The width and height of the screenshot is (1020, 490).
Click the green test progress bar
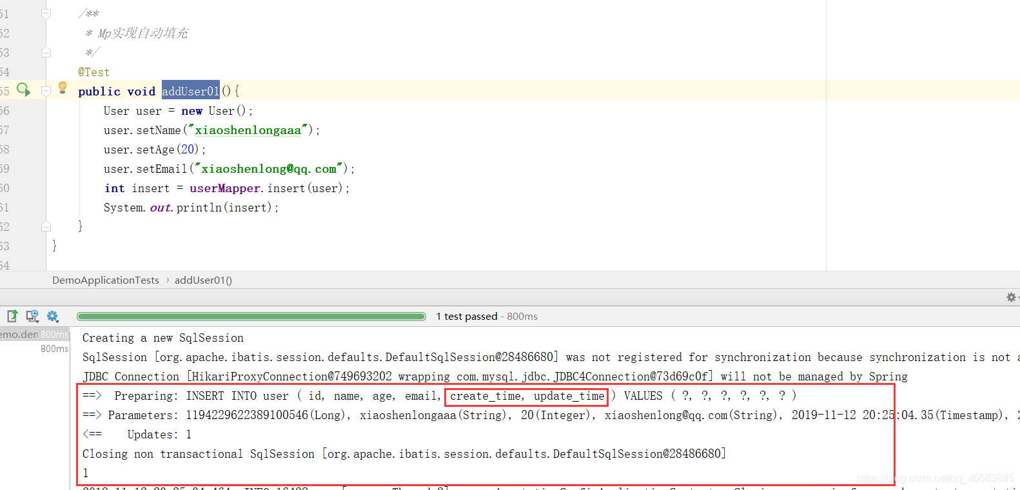(251, 316)
